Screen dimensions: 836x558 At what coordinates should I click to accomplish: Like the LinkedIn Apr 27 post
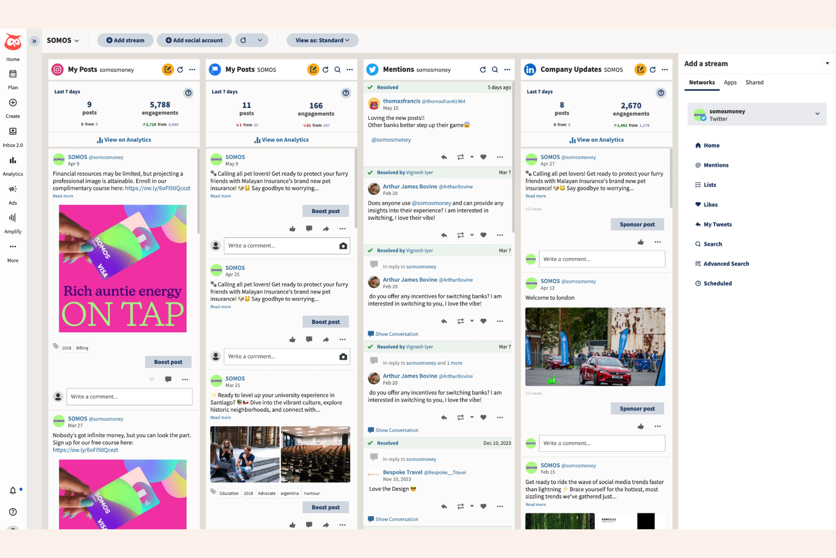click(x=641, y=242)
